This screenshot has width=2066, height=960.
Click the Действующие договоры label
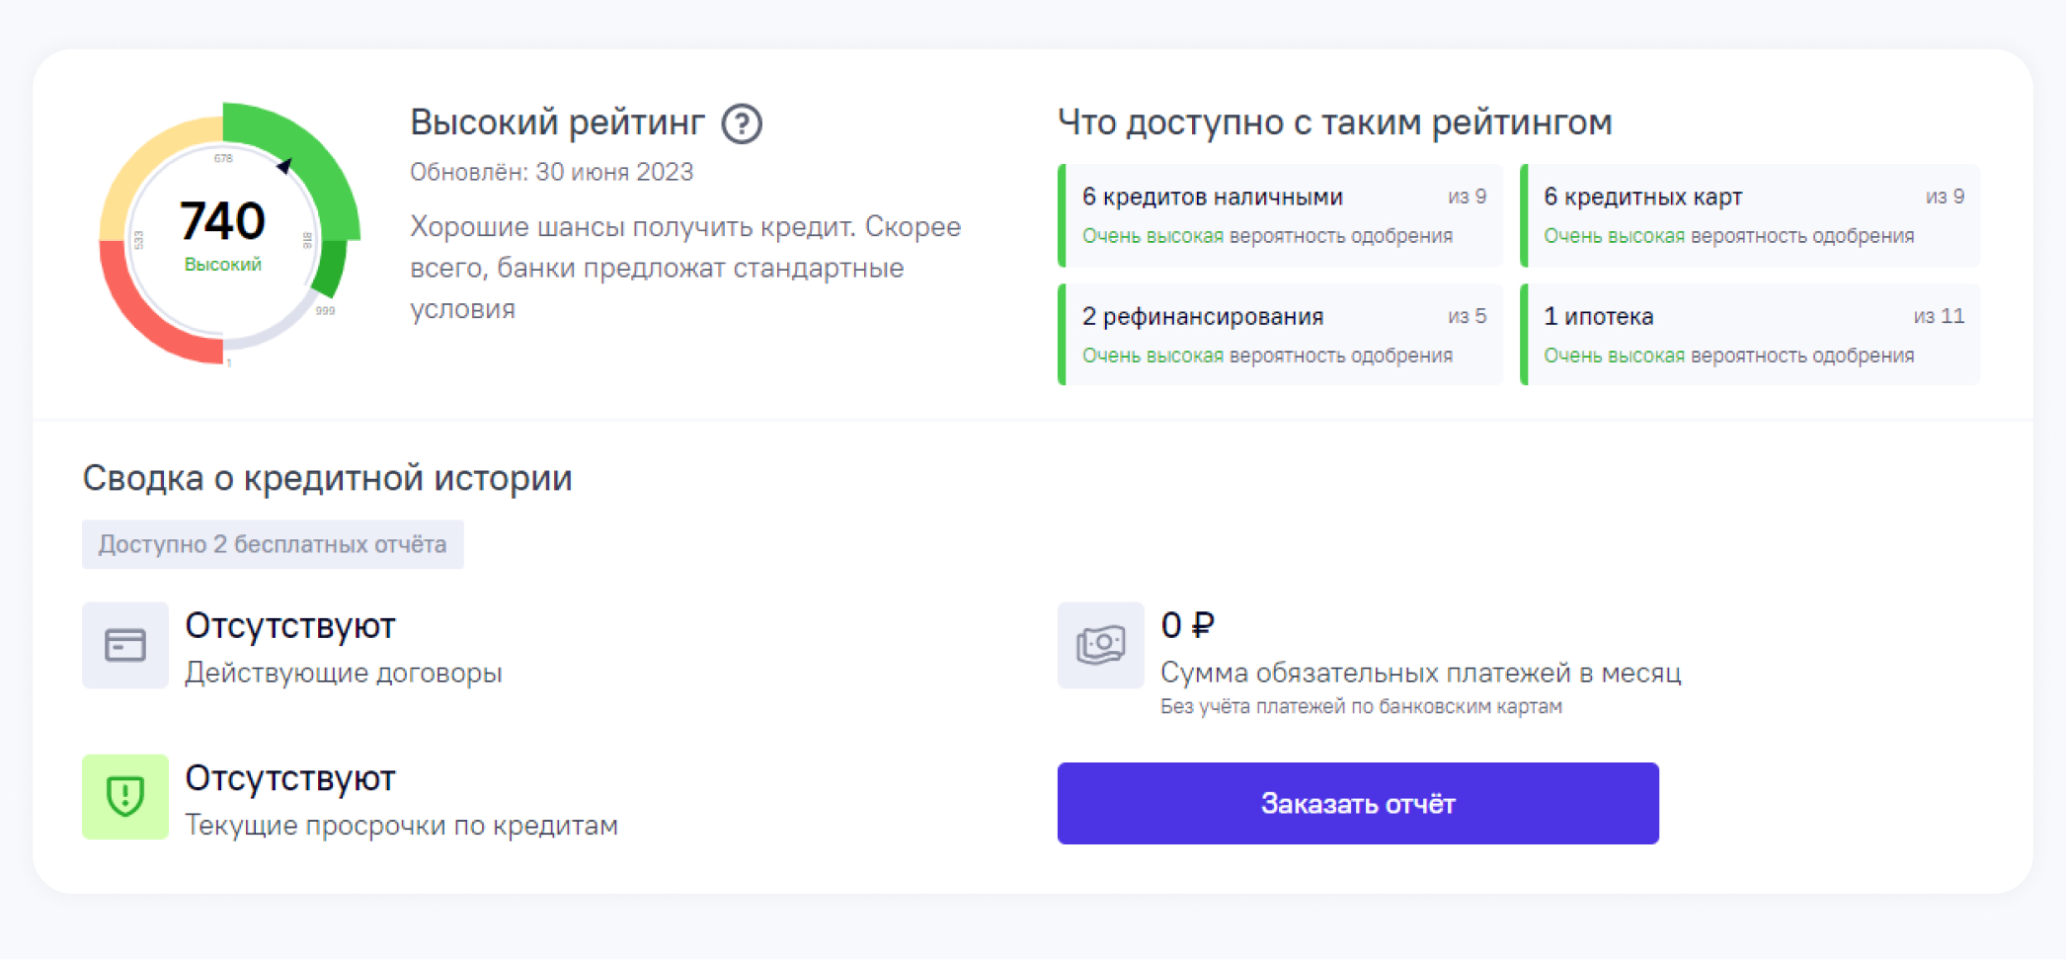[x=344, y=673]
